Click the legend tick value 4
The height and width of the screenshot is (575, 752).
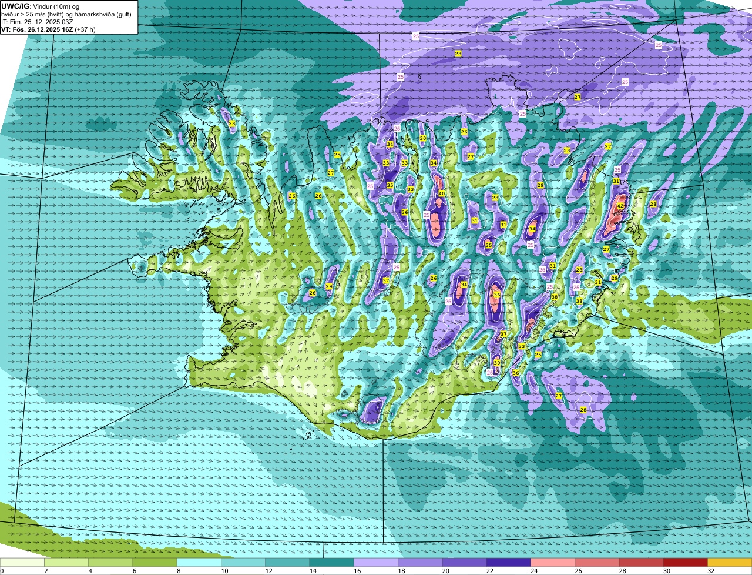[x=89, y=571]
